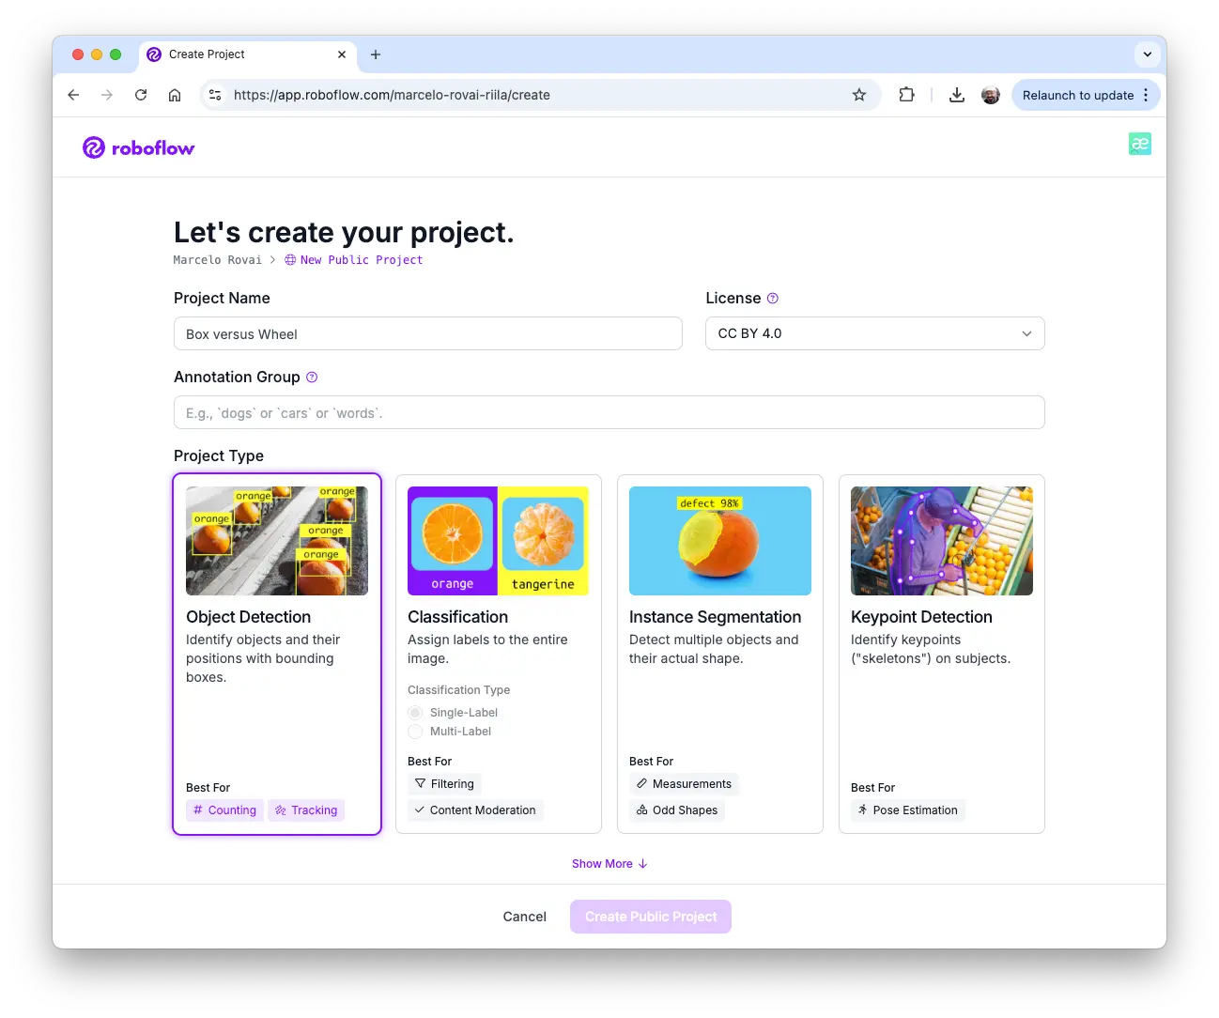Click the Roboflow logo

click(x=138, y=147)
